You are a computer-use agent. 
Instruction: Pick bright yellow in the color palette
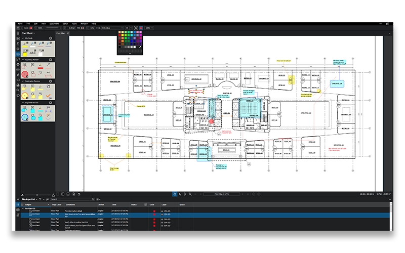point(123,35)
